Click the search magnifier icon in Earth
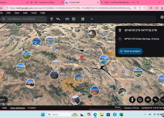164x118 pixels. point(4,19)
